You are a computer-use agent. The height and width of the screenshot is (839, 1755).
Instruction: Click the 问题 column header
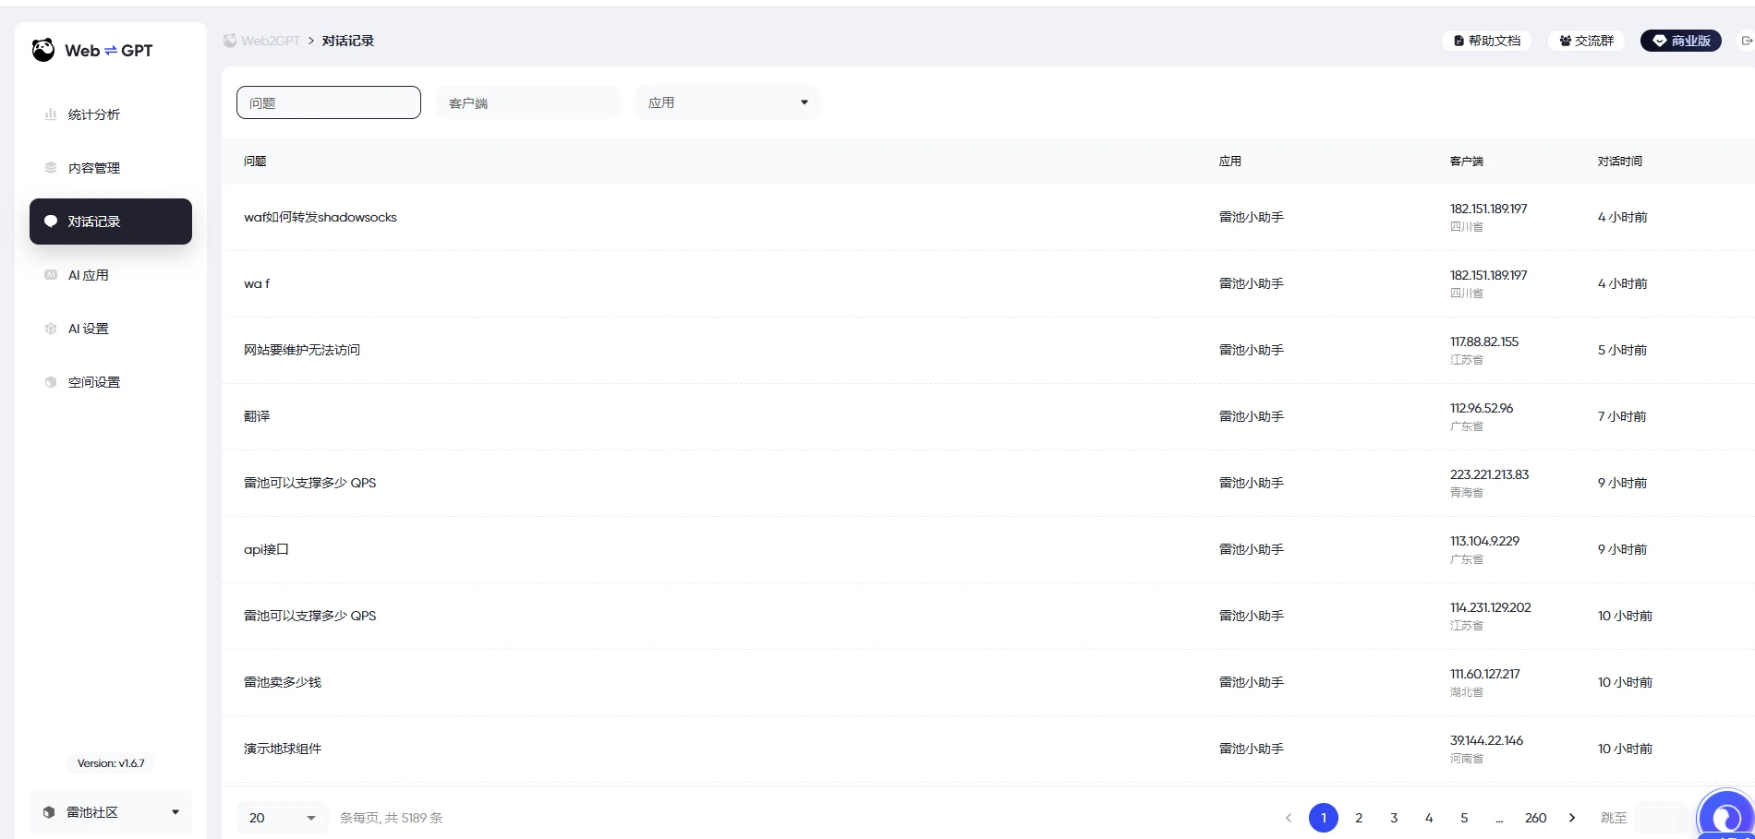(x=255, y=162)
